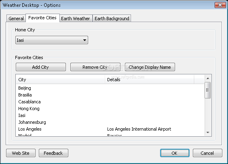Close the Options window
Image resolution: width=228 pixels, height=164 pixels.
pyautogui.click(x=220, y=5)
